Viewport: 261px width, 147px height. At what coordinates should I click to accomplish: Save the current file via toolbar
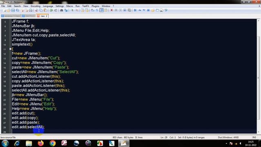coord(13,10)
